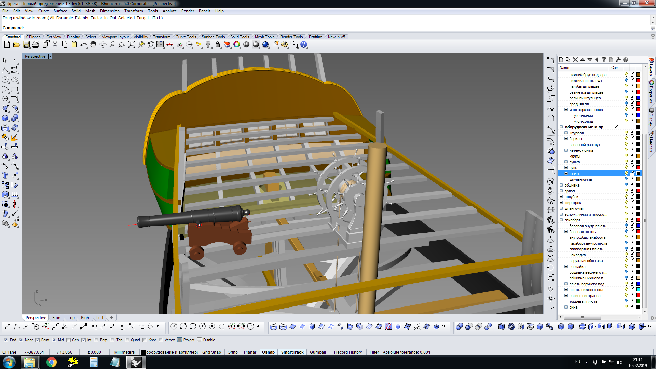Click the Undo arrow icon

(x=83, y=45)
